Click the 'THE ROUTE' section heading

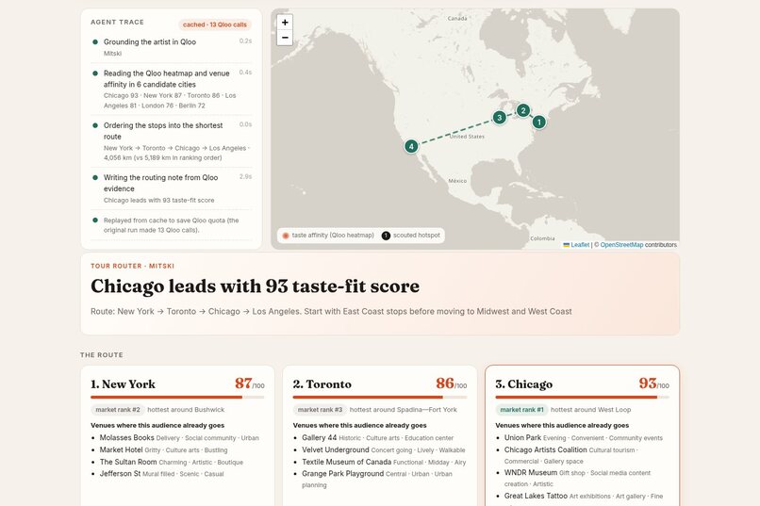click(x=102, y=355)
